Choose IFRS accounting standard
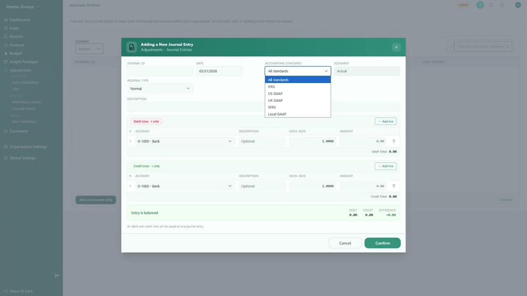 pos(298,87)
